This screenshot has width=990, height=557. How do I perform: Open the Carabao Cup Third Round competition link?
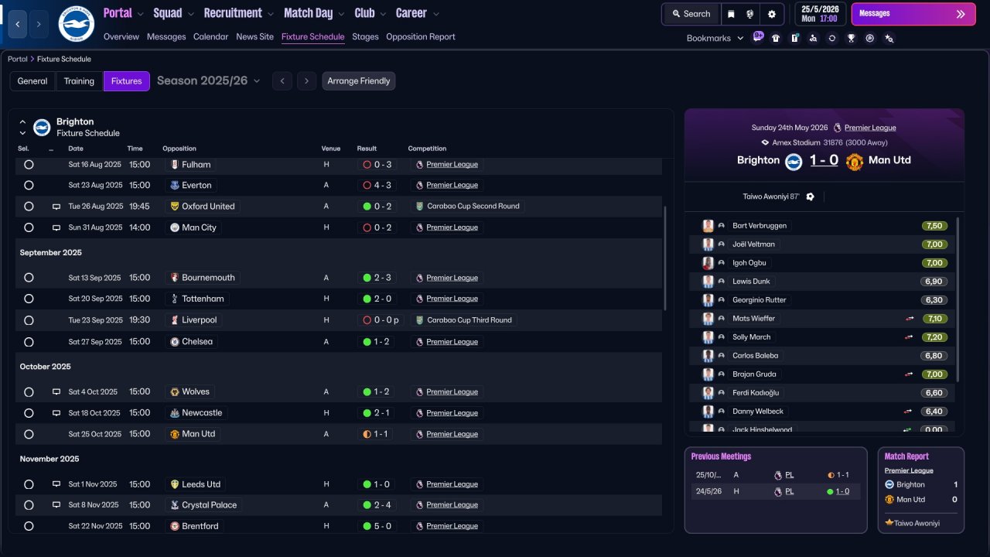click(469, 320)
